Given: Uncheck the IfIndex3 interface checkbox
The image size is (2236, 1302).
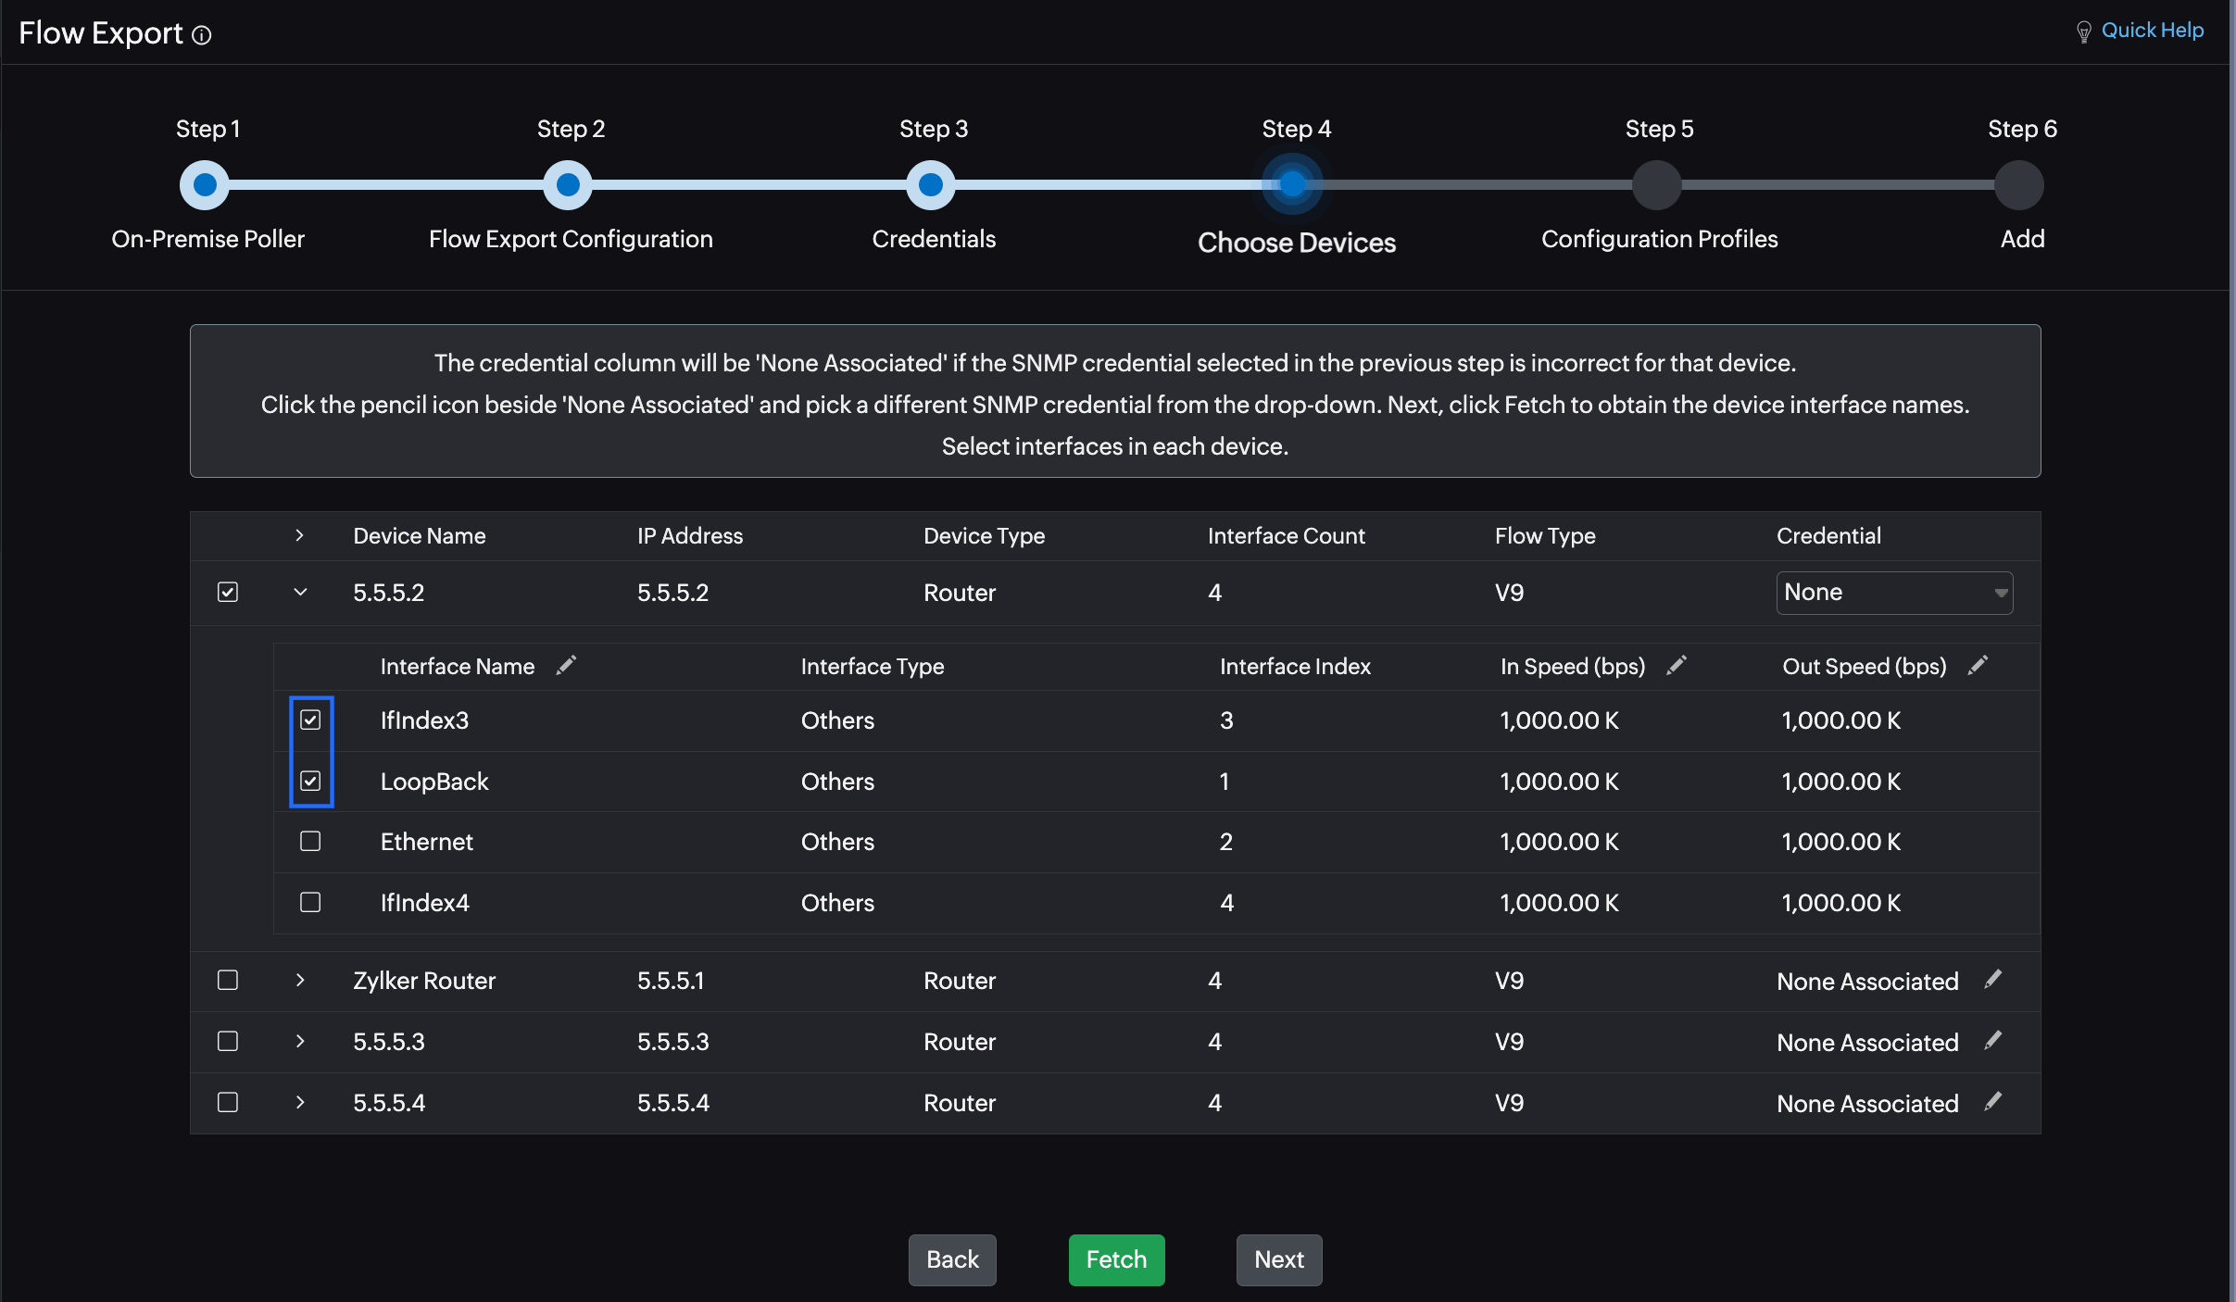Looking at the screenshot, I should pos(310,720).
